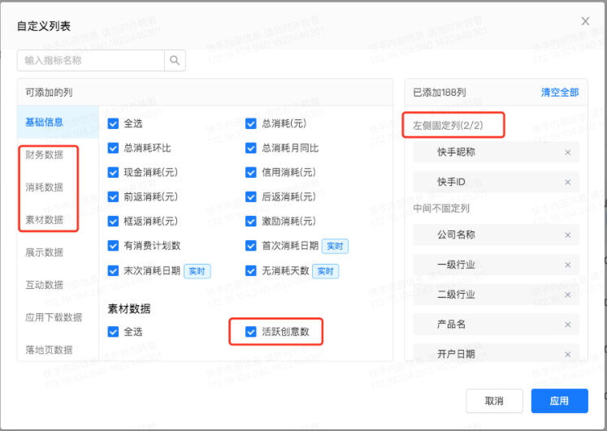Select the 产品名 column item

click(496, 325)
